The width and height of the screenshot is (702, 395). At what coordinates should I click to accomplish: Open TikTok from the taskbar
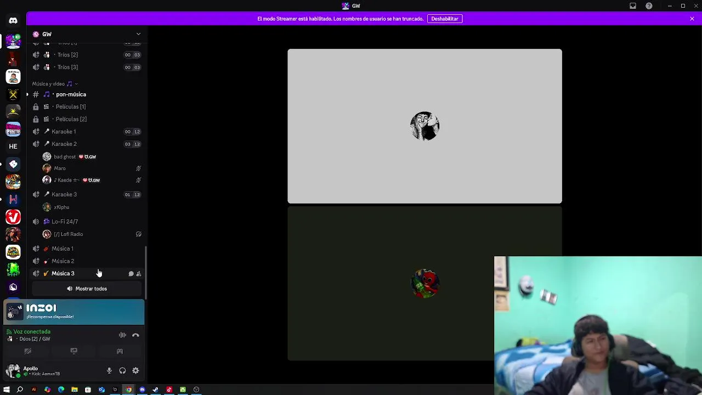169,390
